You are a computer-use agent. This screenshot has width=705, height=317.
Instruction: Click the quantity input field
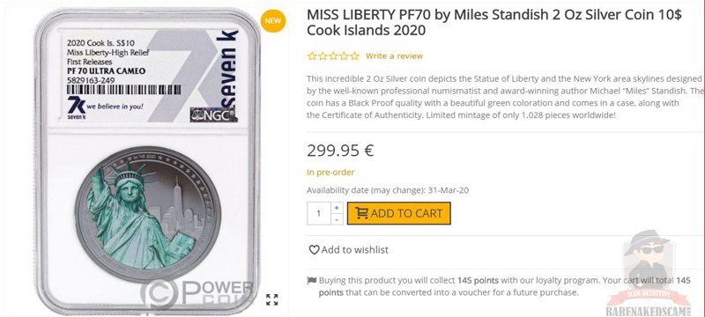click(x=319, y=213)
